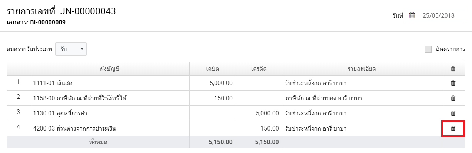Click the date field showing 25/05/2018

coord(435,15)
